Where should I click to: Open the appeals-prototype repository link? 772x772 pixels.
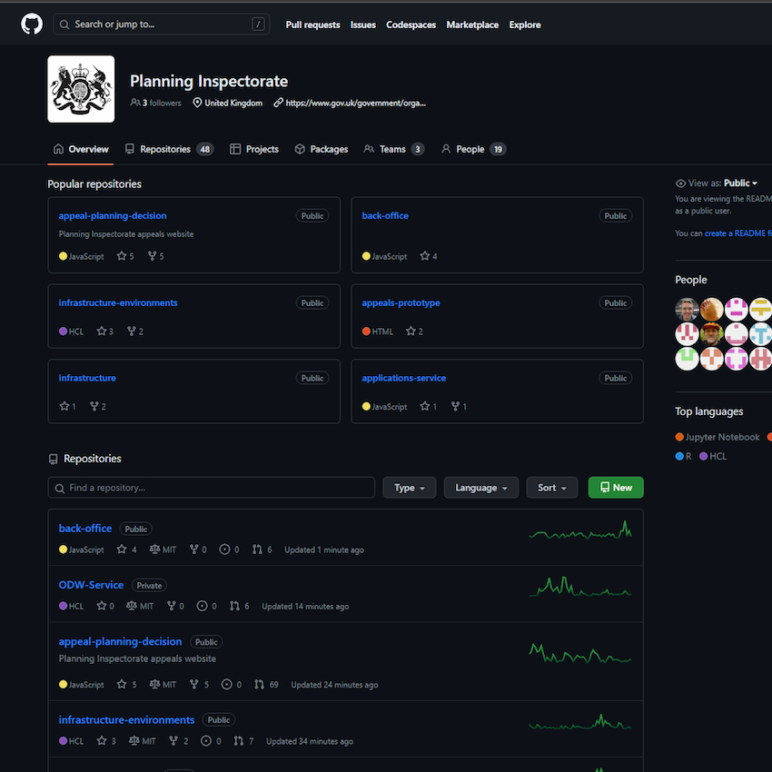[401, 302]
